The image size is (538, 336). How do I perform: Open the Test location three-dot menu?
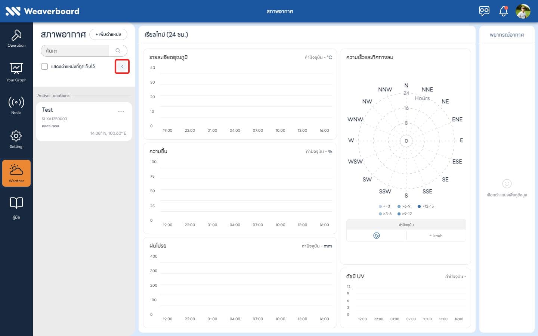tap(121, 112)
